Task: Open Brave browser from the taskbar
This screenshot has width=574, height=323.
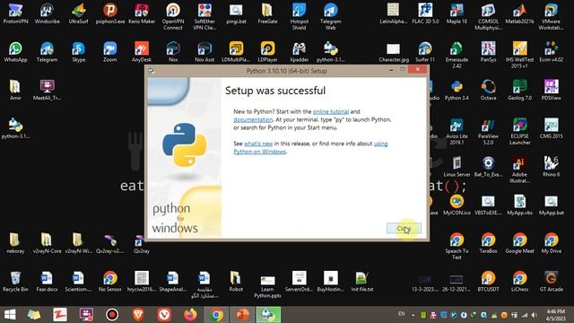Action: click(x=138, y=315)
